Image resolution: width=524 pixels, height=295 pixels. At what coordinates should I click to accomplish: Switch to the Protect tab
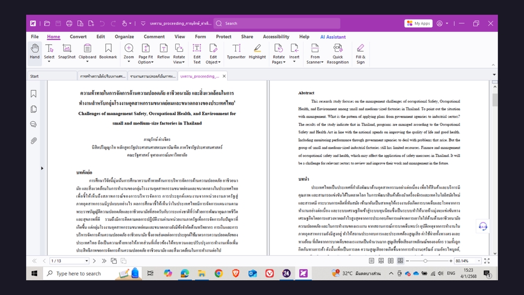click(x=224, y=37)
